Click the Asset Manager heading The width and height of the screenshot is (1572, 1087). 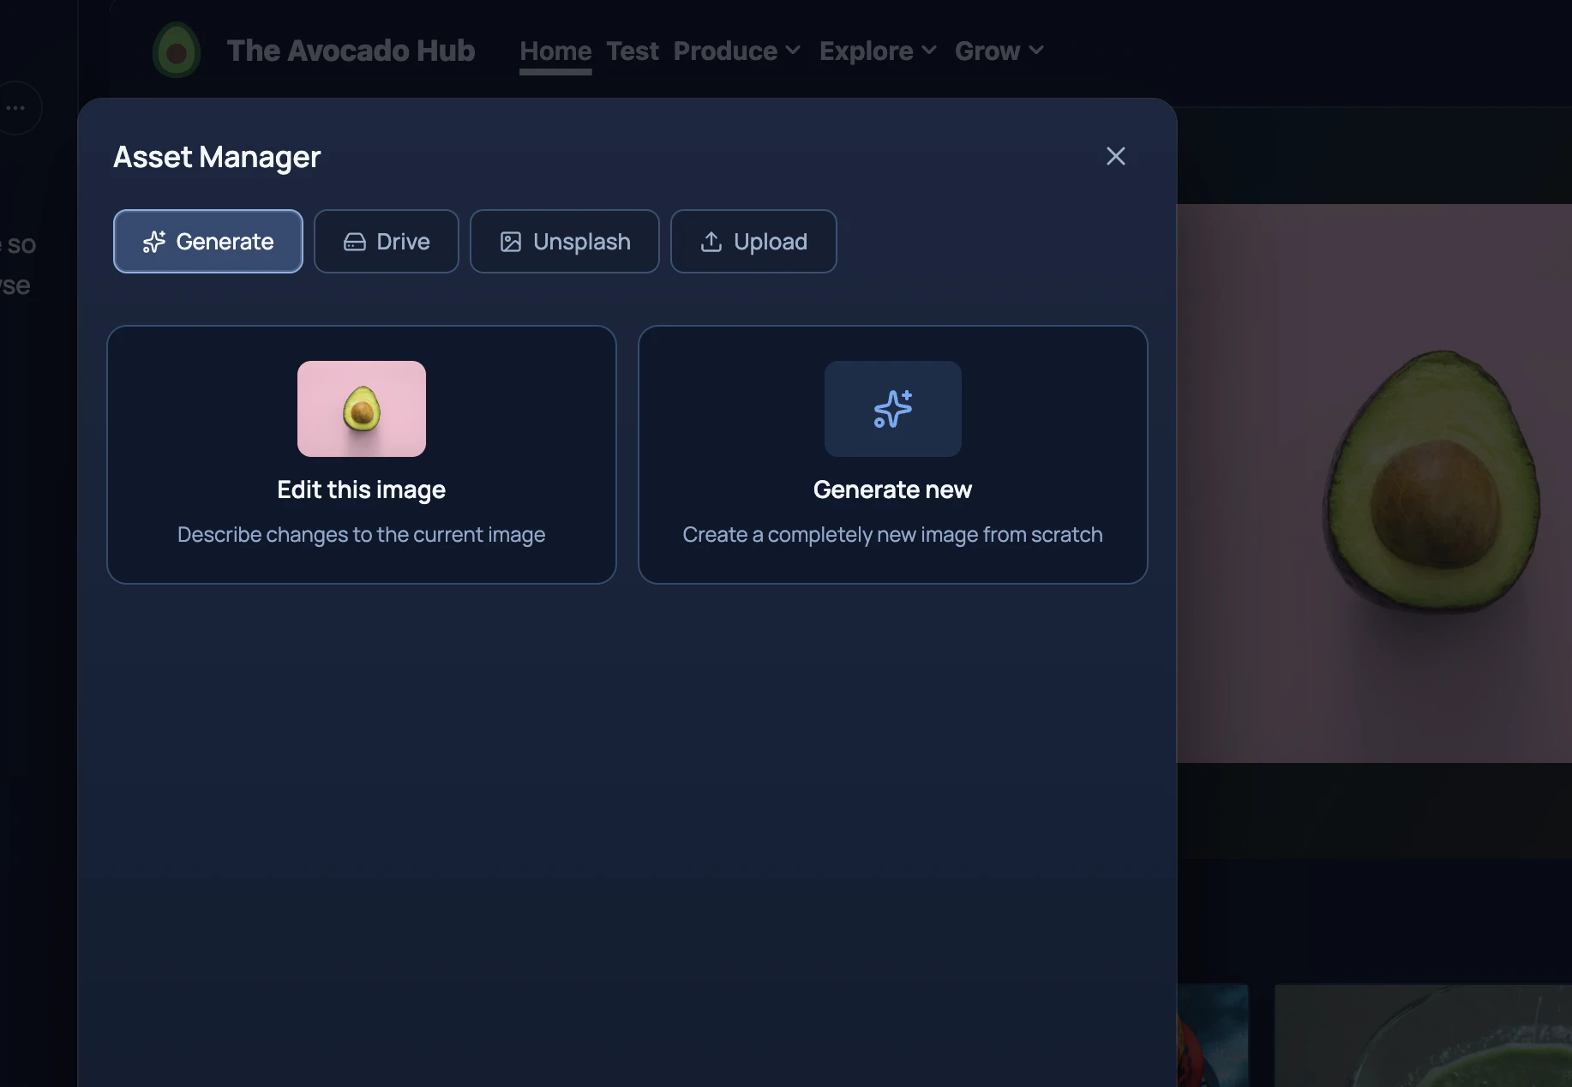(217, 157)
